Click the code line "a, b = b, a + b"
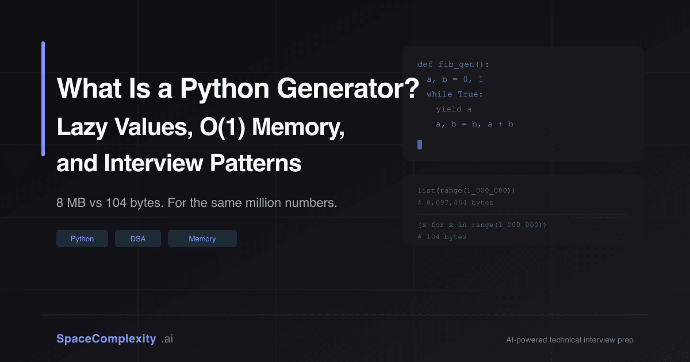Viewport: 690px width, 362px height. pos(475,124)
